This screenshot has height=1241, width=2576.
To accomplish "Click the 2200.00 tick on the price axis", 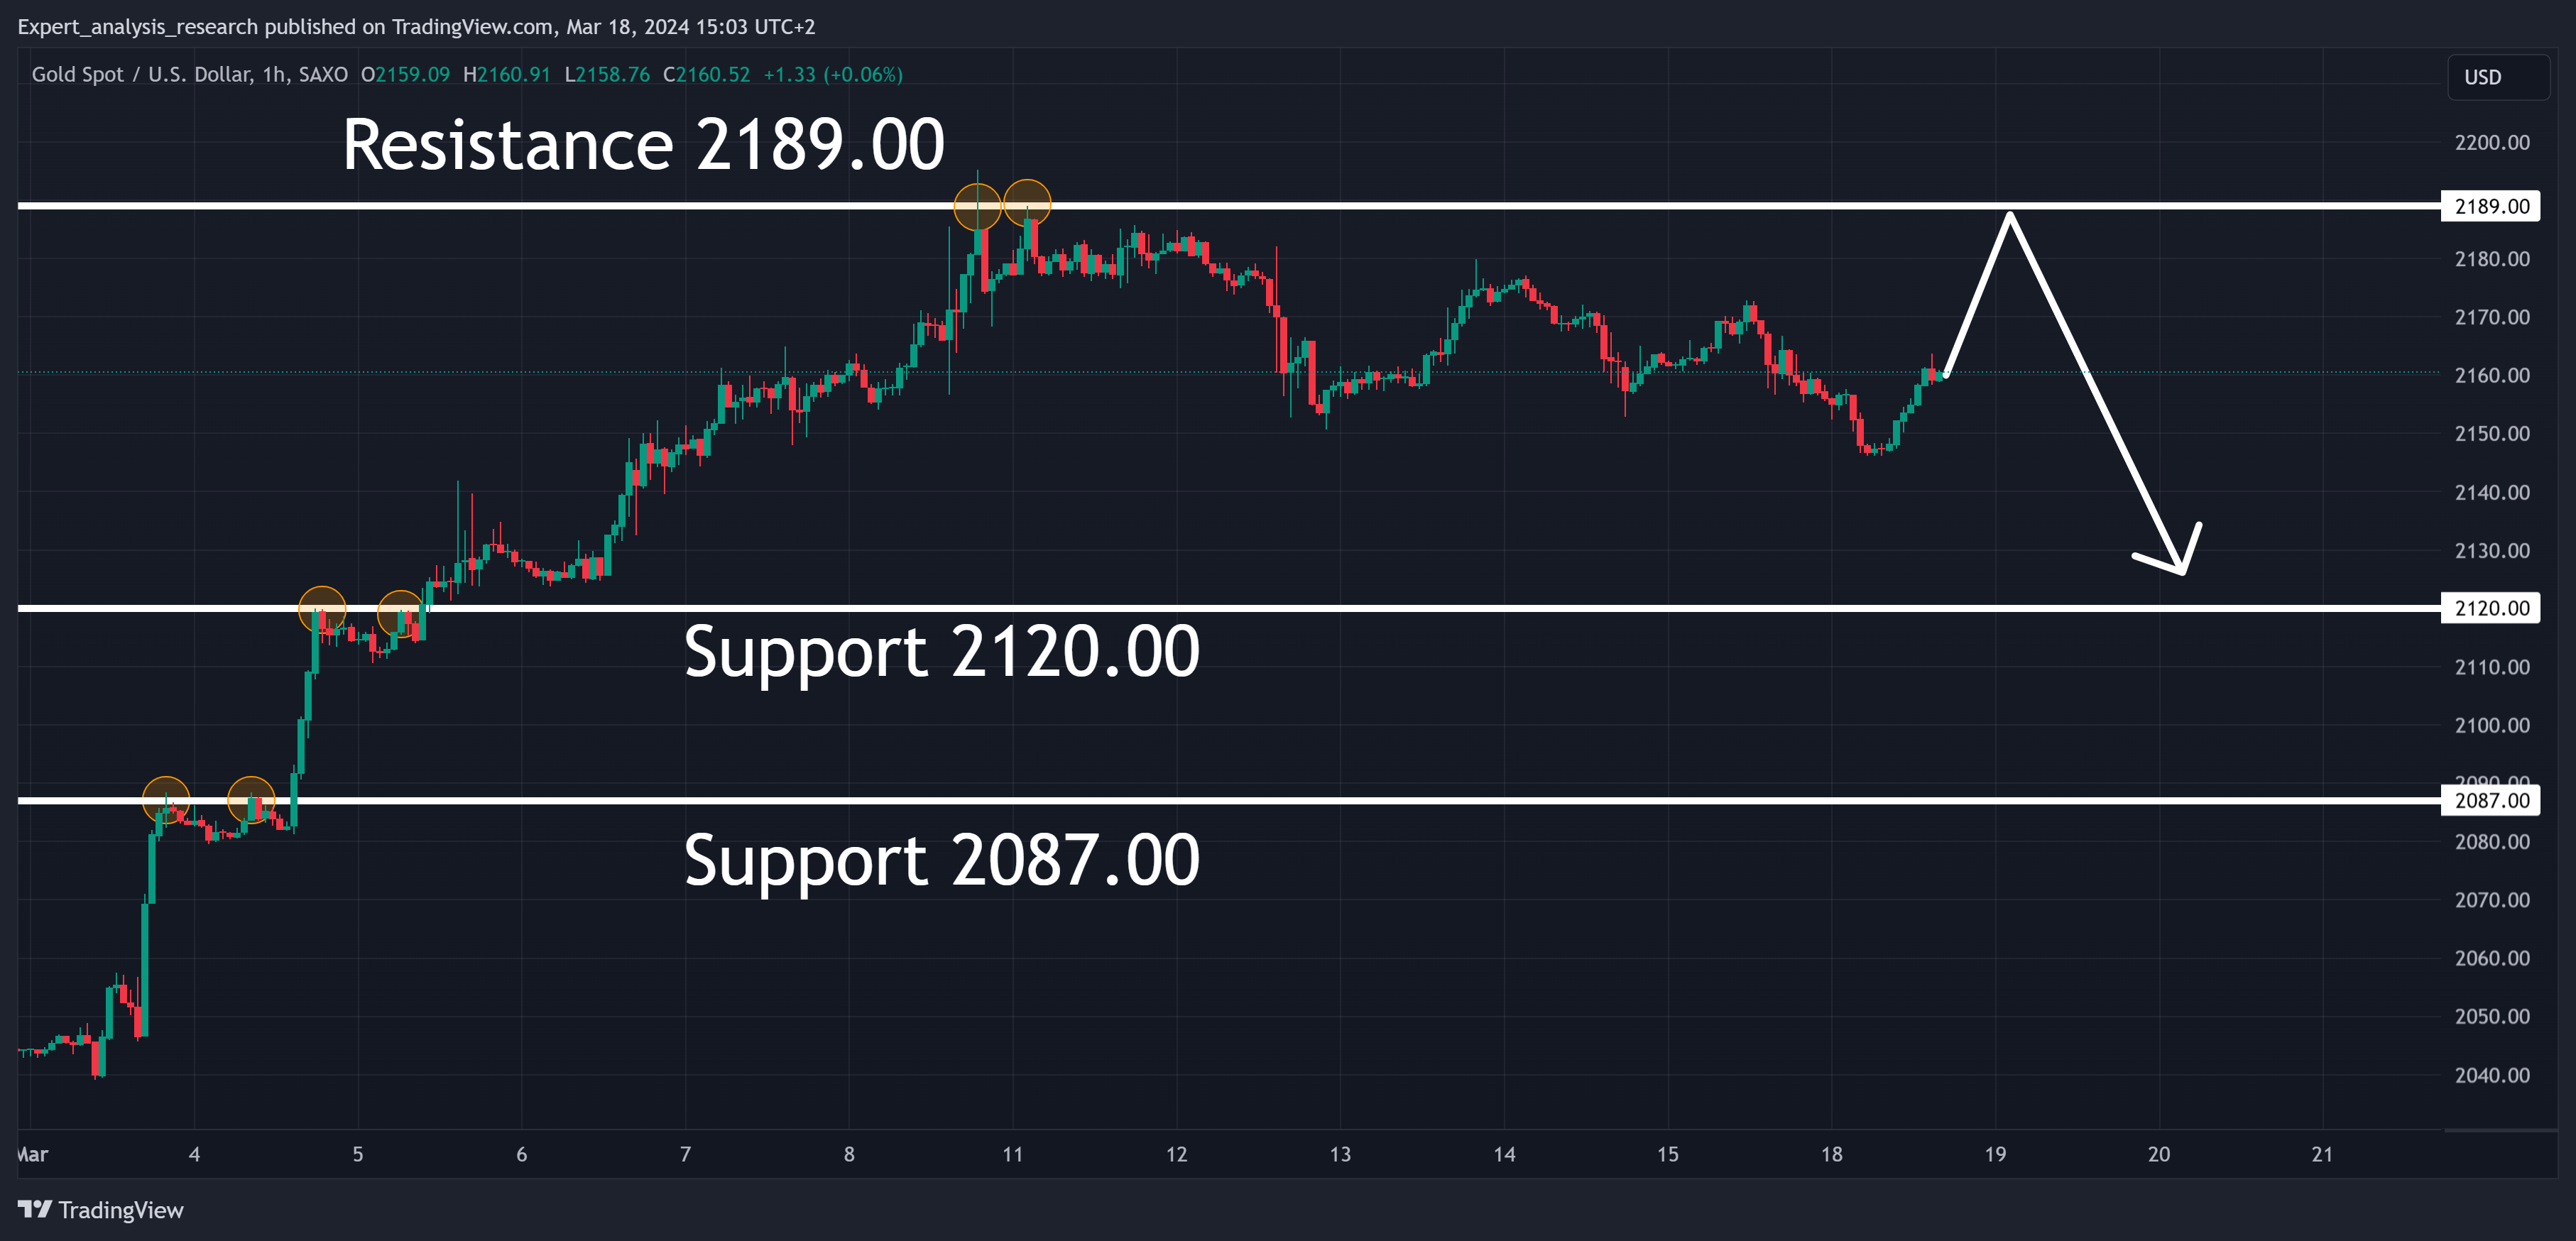I will (x=2492, y=142).
